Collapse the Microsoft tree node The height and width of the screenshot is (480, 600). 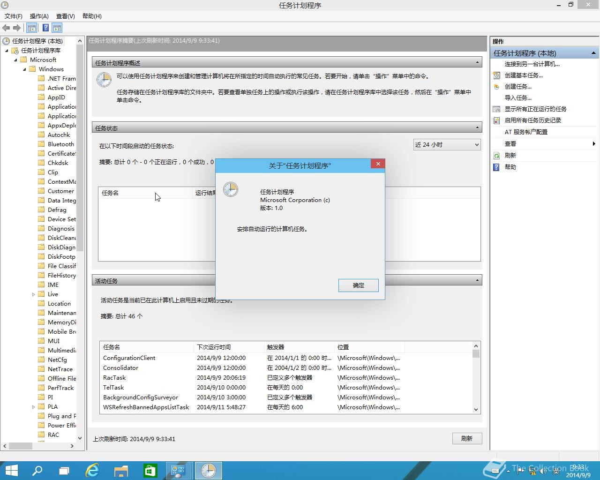15,60
